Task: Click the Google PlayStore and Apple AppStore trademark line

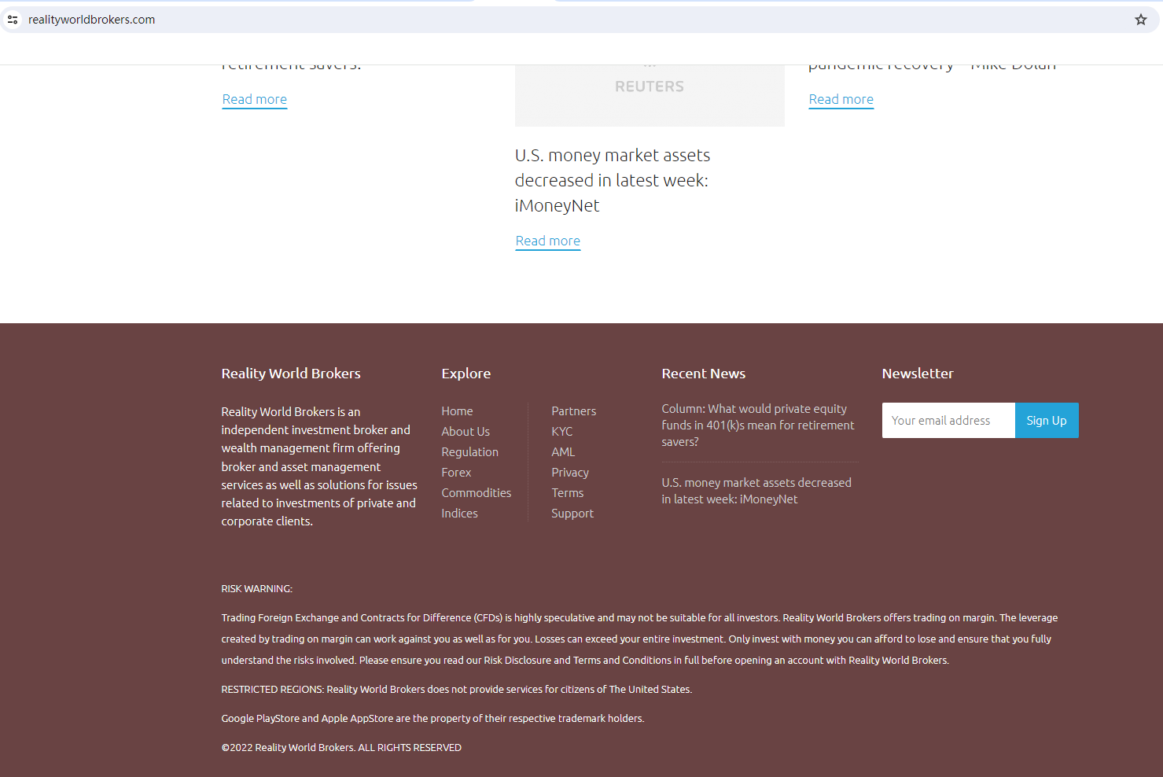Action: [x=432, y=719]
